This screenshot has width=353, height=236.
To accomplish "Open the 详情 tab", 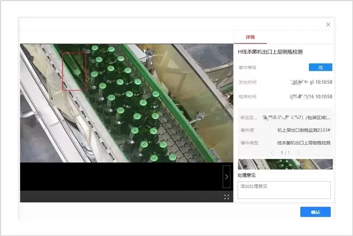I will [250, 38].
